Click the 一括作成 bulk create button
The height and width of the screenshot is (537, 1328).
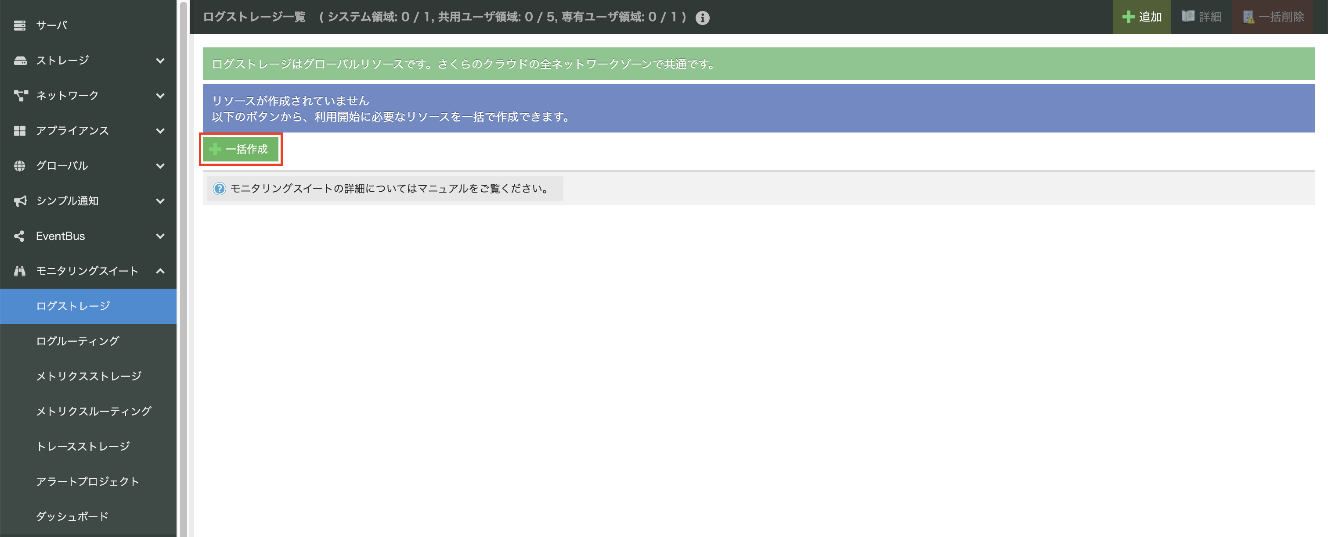tap(240, 149)
